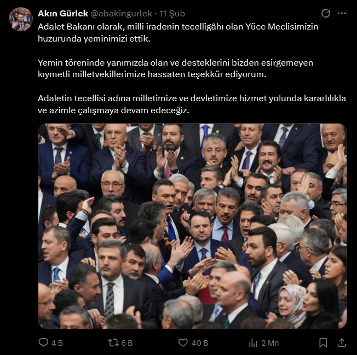357x355 pixels.
Task: Click the paragraph starting 'Adalet Bakanı olarak'
Action: (178, 32)
